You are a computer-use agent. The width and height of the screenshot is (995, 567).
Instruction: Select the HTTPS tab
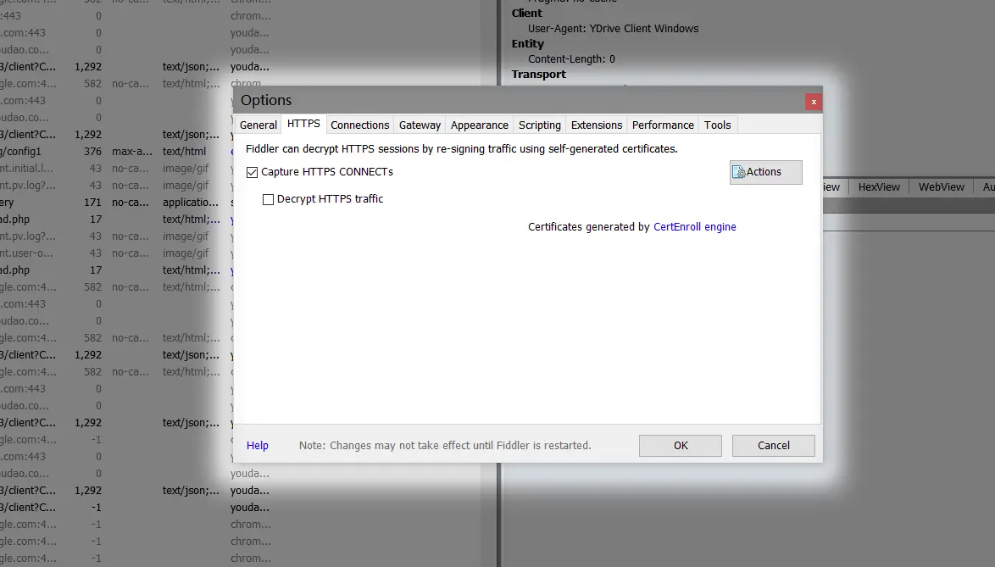pos(303,124)
